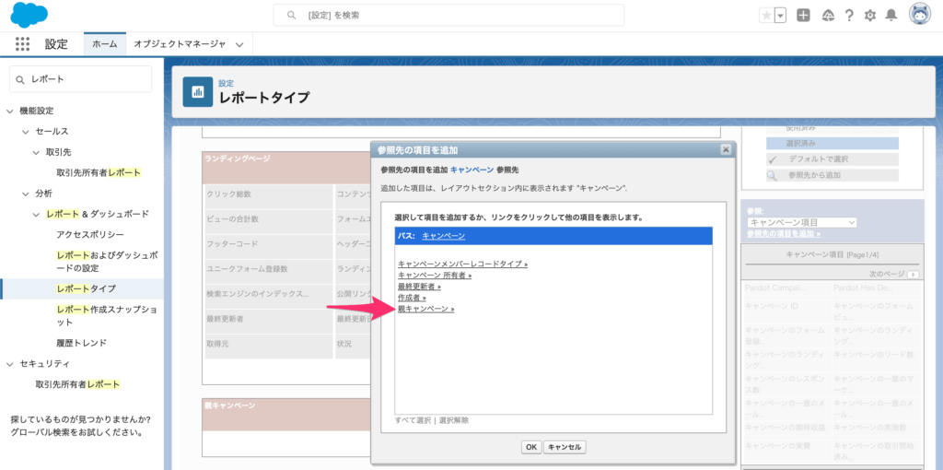
Task: Open the Salesforce cloud logo home
Action: [x=29, y=15]
